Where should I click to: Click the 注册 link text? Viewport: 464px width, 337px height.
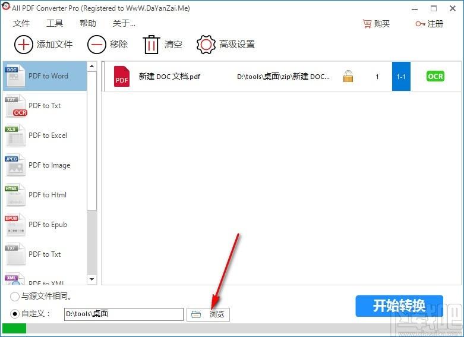tap(435, 24)
